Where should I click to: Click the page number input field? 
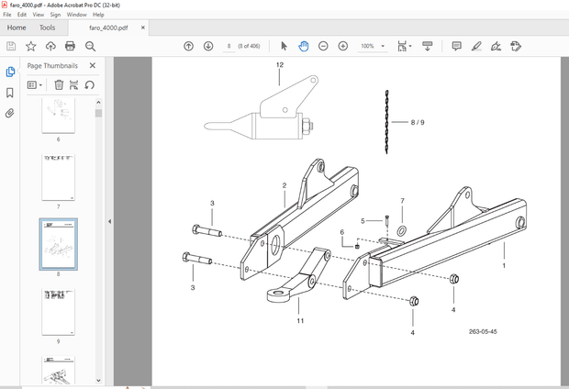coord(229,46)
